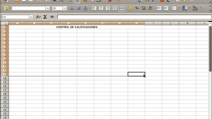The image size is (212, 119).
Task: Select row 1 header
Action: [5, 27]
